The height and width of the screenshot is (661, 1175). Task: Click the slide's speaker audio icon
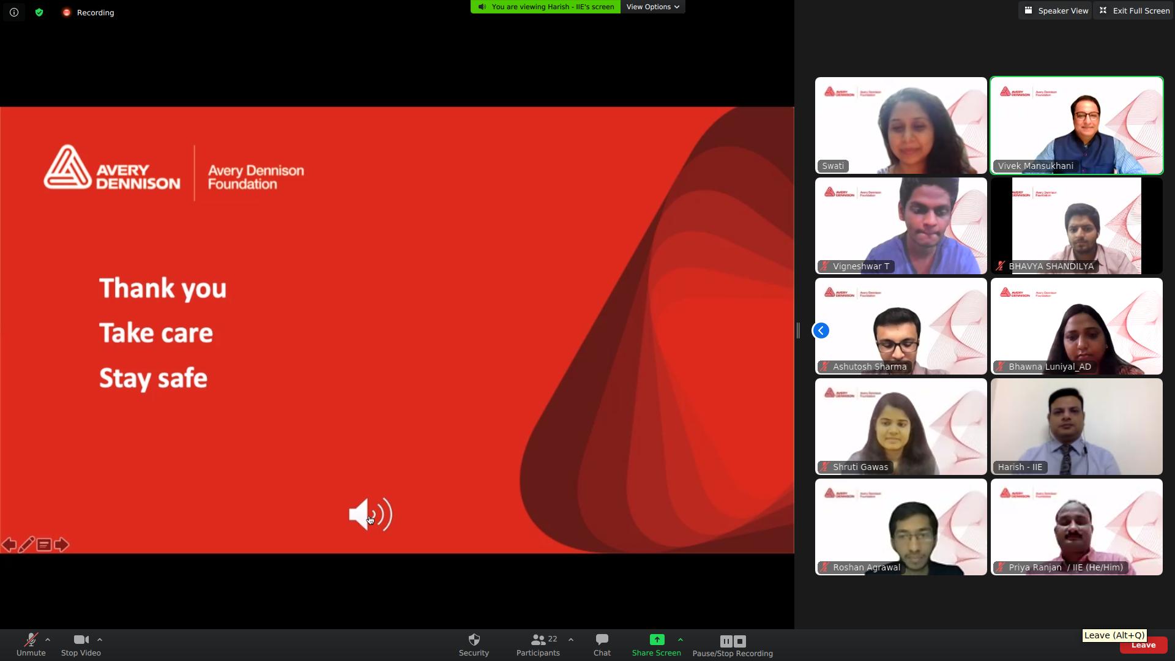tap(370, 514)
